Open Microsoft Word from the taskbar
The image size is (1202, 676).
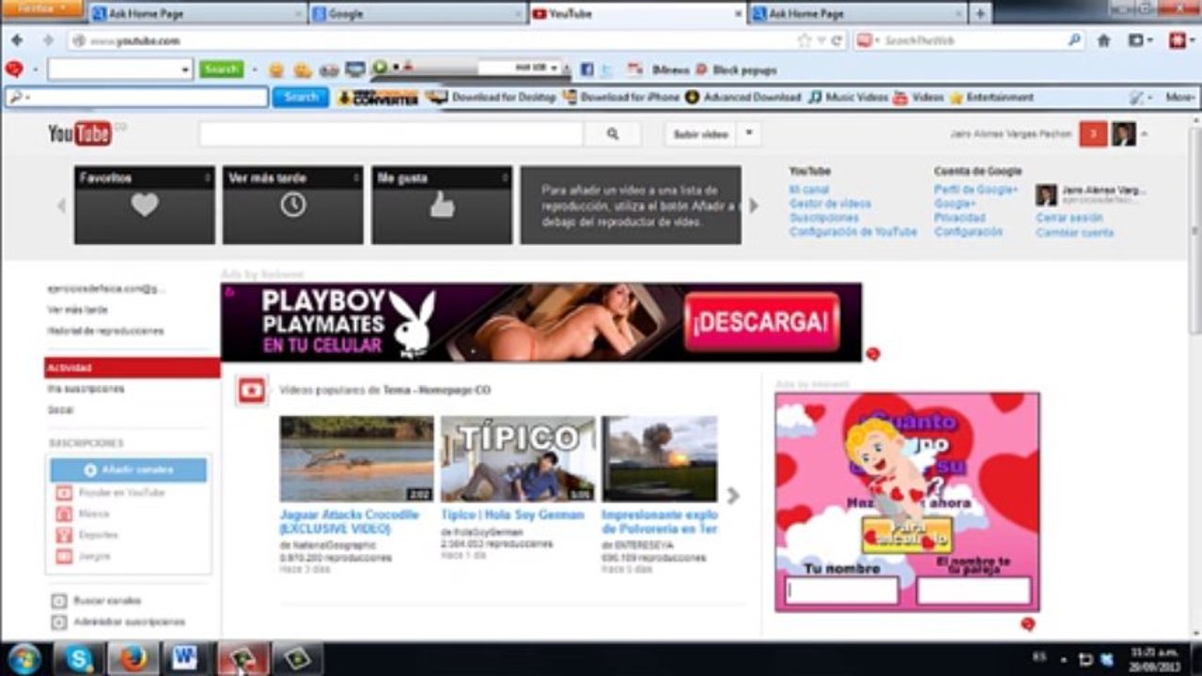click(x=187, y=659)
